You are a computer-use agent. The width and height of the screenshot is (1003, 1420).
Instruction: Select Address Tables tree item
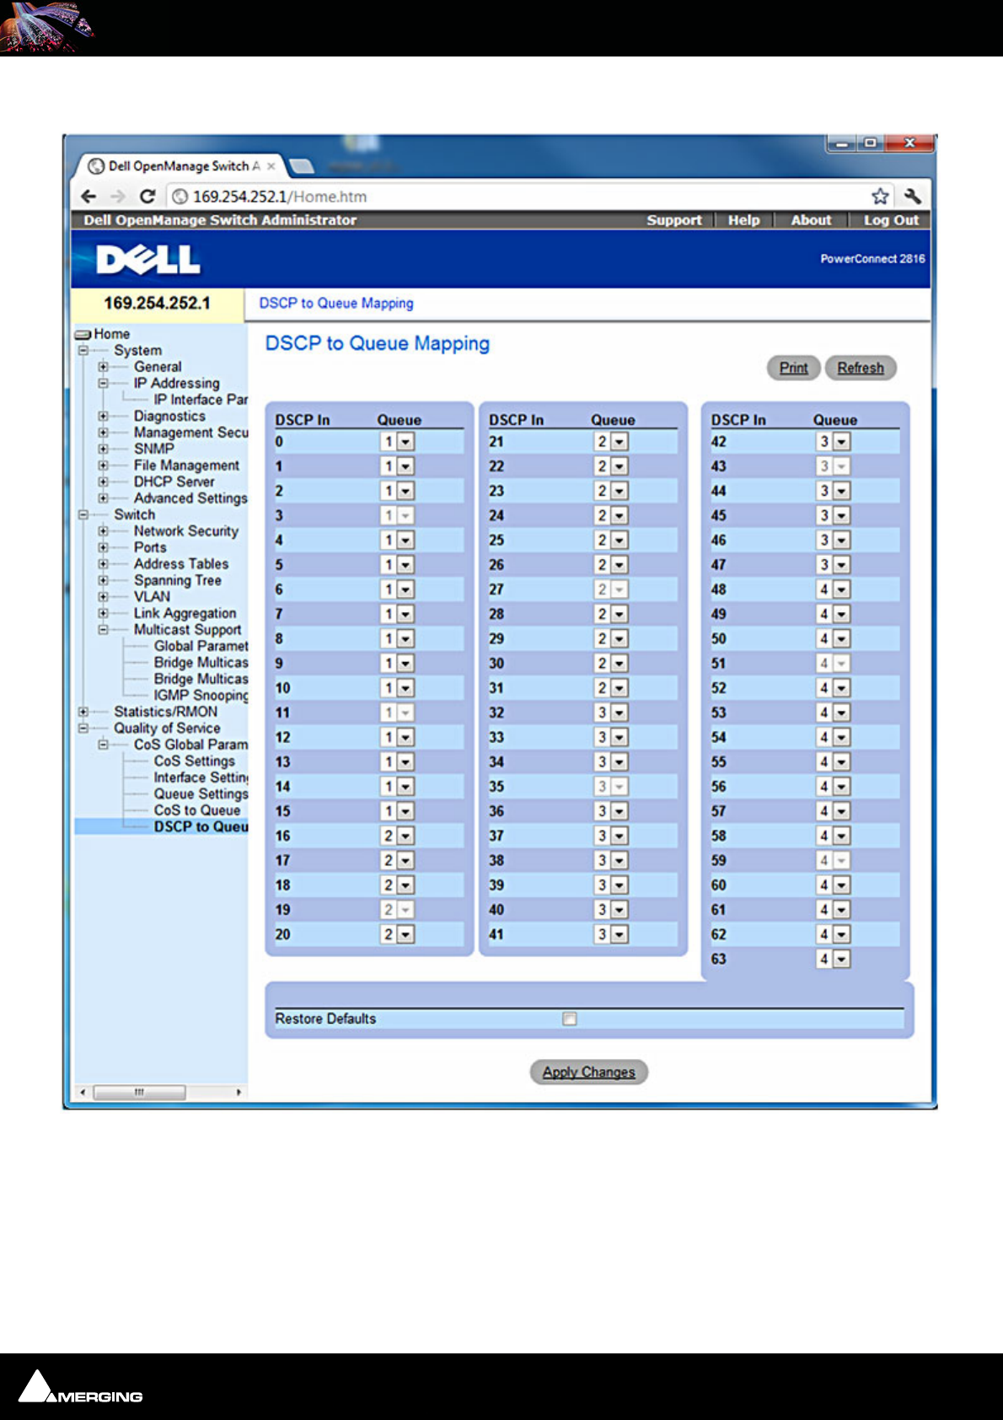click(x=180, y=564)
